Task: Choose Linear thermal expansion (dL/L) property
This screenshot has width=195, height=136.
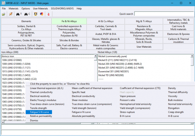Action: [x=46, y=88]
